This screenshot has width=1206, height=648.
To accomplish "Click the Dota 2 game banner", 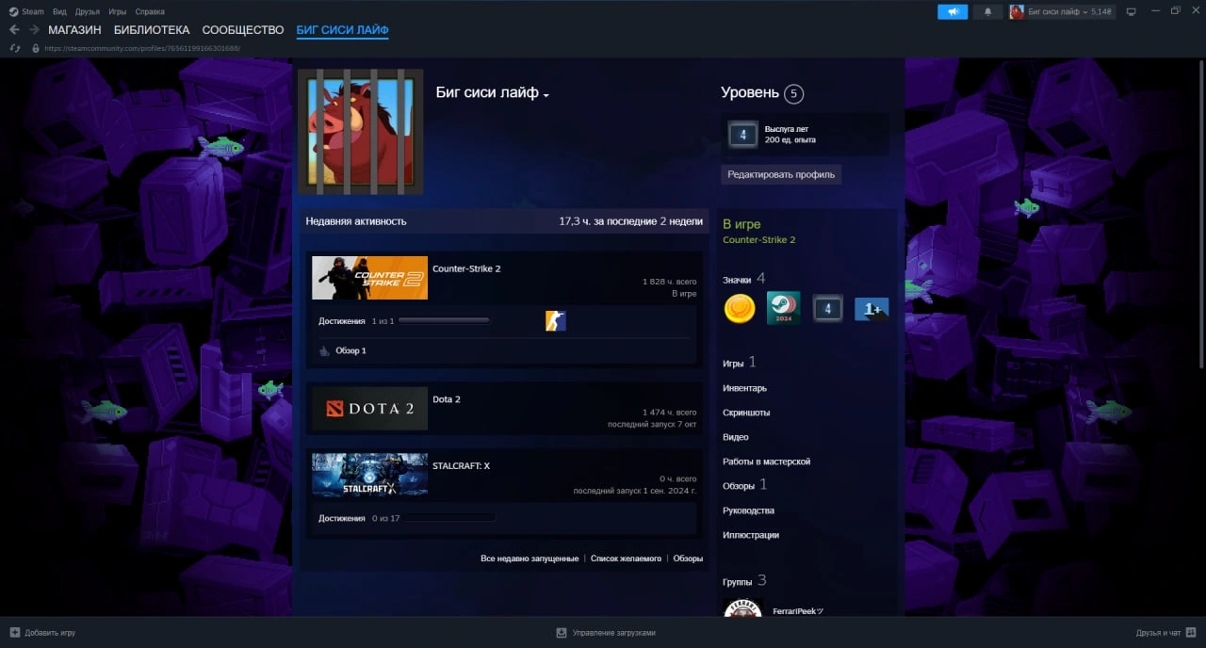I will (369, 409).
